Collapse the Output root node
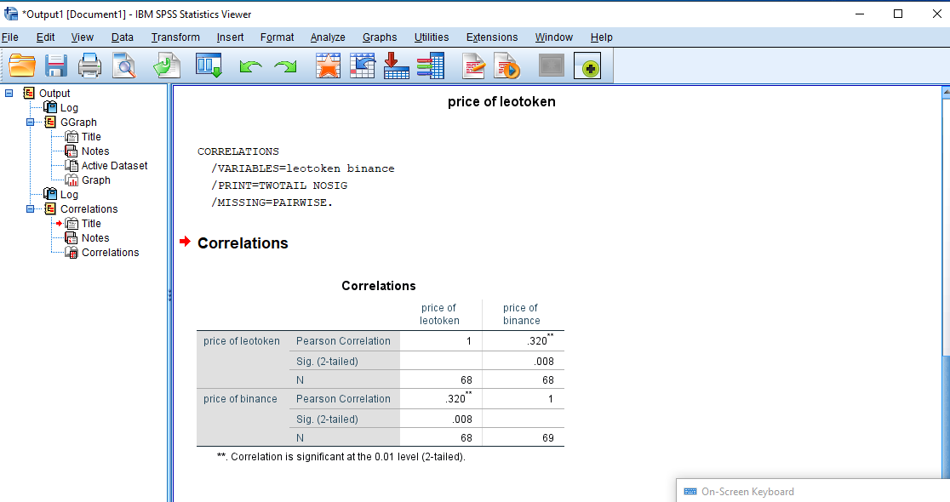Screen dimensions: 950x502 coord(9,94)
